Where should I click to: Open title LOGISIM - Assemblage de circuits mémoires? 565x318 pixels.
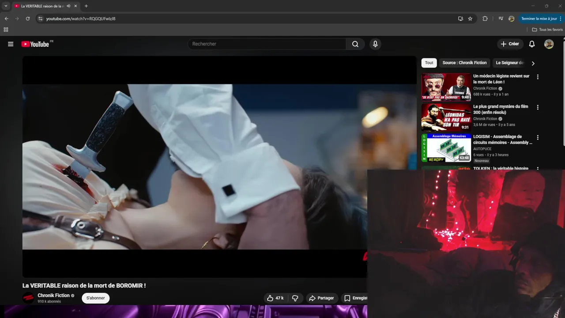pyautogui.click(x=503, y=140)
